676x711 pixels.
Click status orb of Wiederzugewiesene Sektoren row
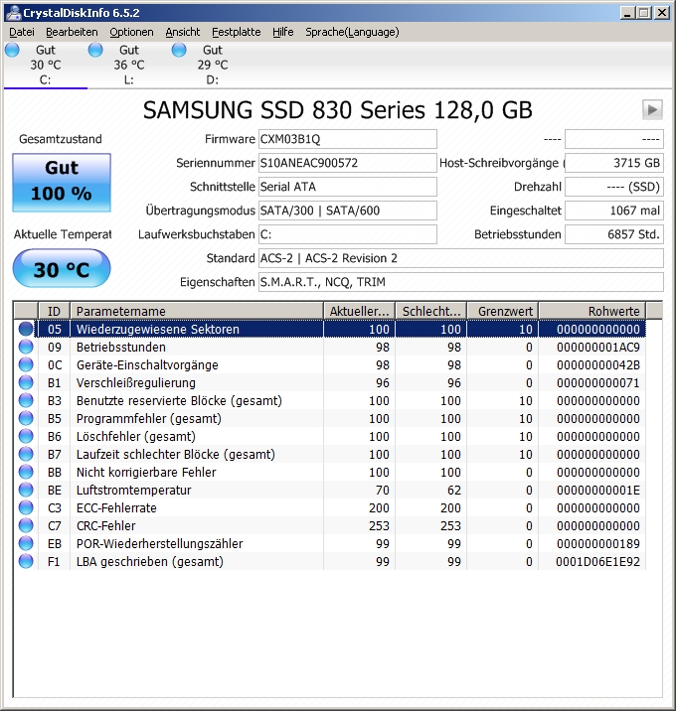click(x=26, y=329)
